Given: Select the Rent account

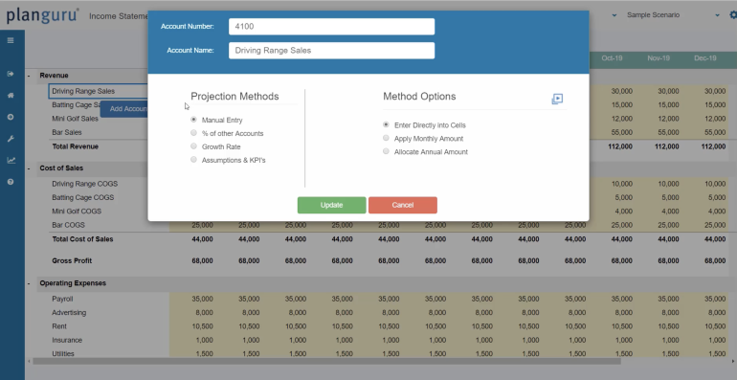Looking at the screenshot, I should tap(59, 326).
